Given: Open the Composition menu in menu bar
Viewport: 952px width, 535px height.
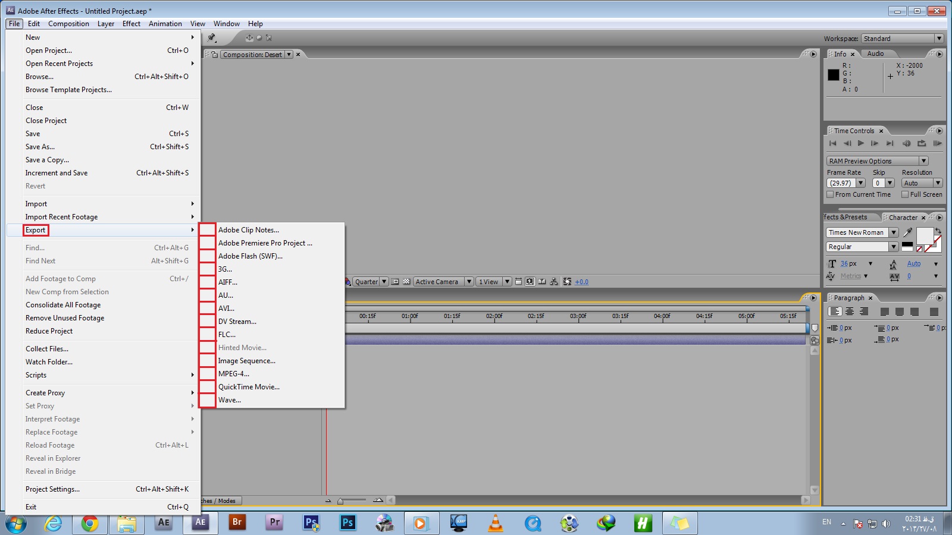Looking at the screenshot, I should click(68, 24).
